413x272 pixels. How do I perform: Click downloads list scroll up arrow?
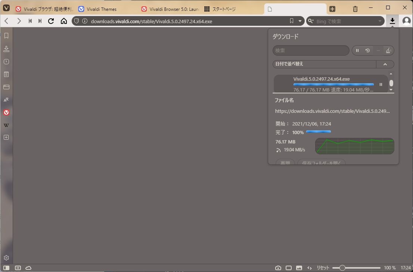tap(391, 74)
